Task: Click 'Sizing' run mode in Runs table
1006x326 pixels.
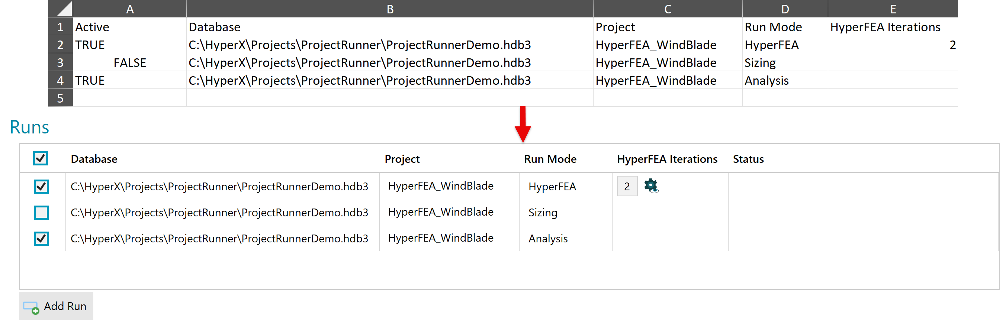Action: click(543, 213)
